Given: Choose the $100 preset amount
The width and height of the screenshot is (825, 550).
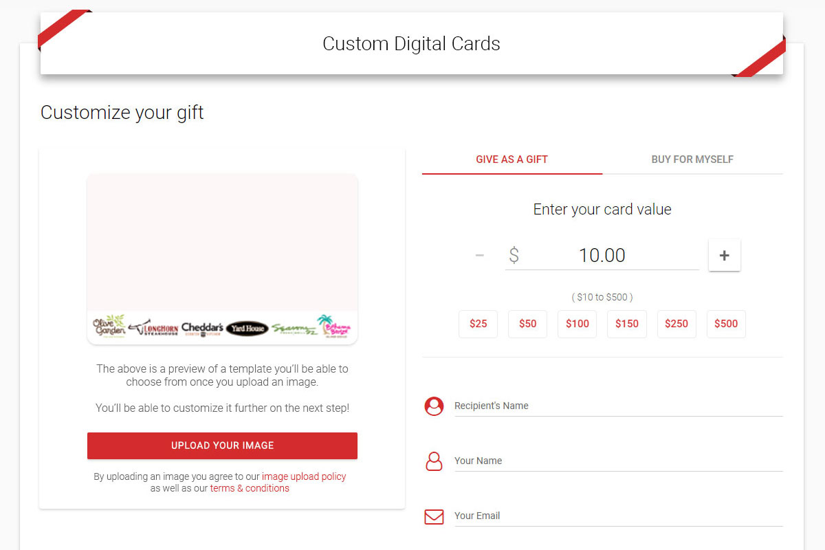Looking at the screenshot, I should click(x=577, y=324).
